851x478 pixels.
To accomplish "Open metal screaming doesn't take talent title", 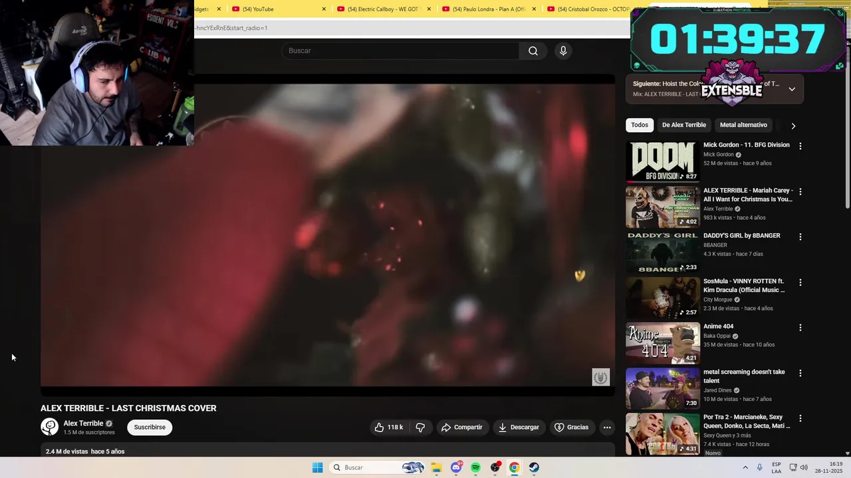I will click(744, 376).
